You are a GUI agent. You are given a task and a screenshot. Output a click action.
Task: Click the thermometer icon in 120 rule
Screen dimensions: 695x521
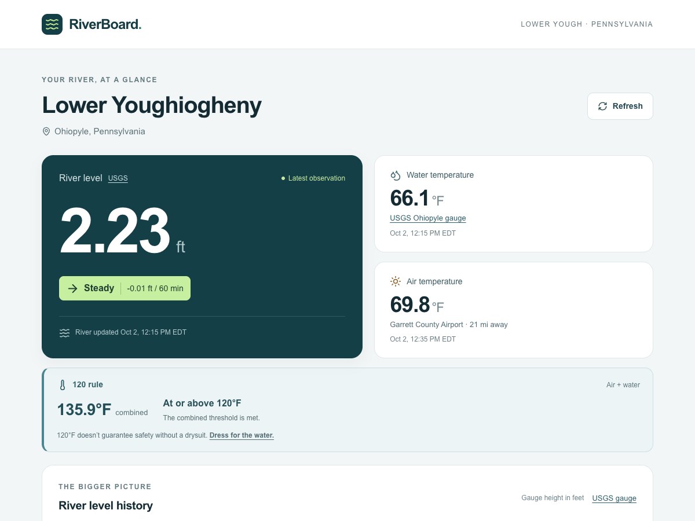[x=63, y=385]
